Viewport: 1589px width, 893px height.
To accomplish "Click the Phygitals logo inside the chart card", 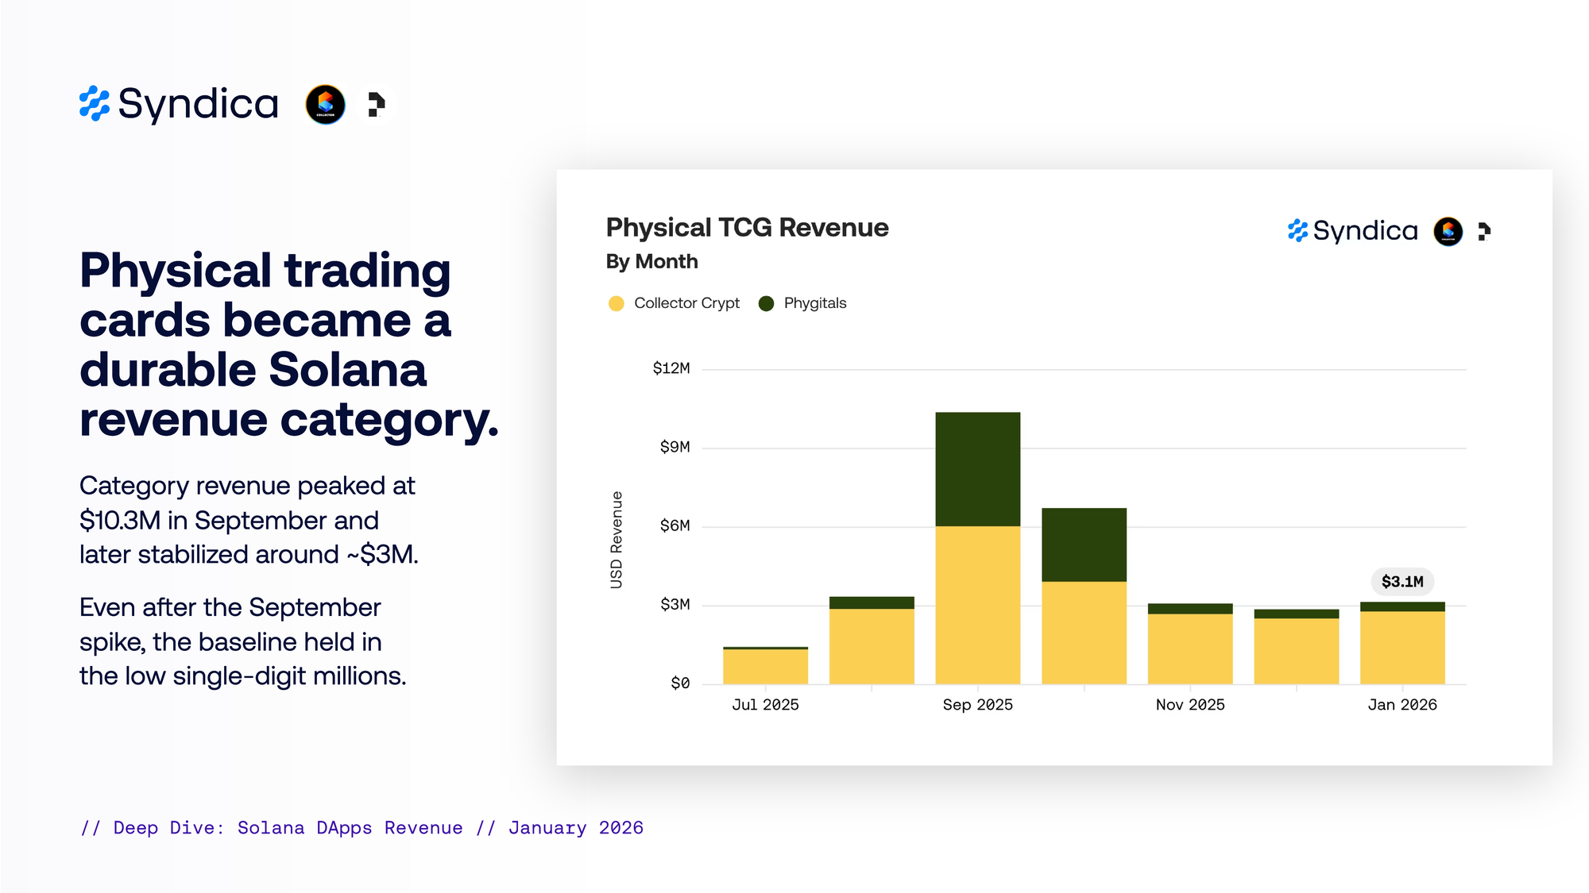I will pyautogui.click(x=1483, y=231).
